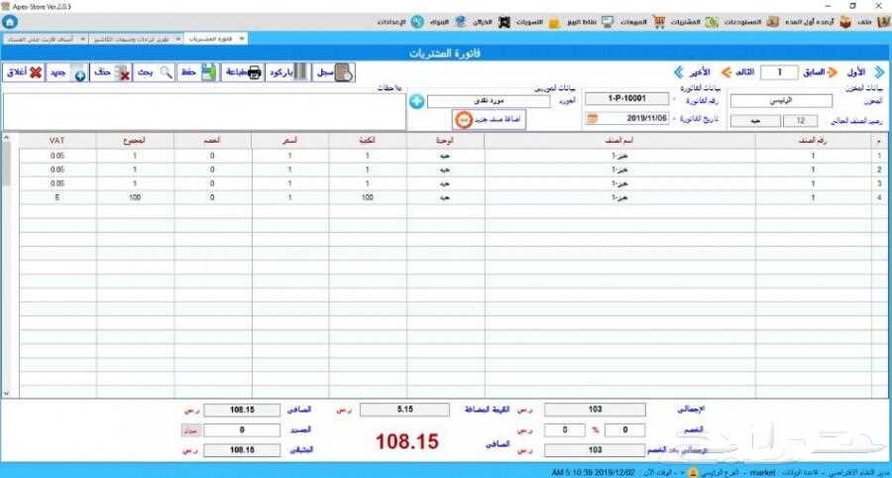Create a New (جديد) purchase invoice

(67, 72)
